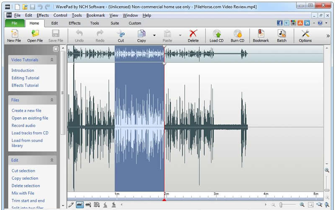Click the horizontal zoom-in magnifier icon

(302, 205)
